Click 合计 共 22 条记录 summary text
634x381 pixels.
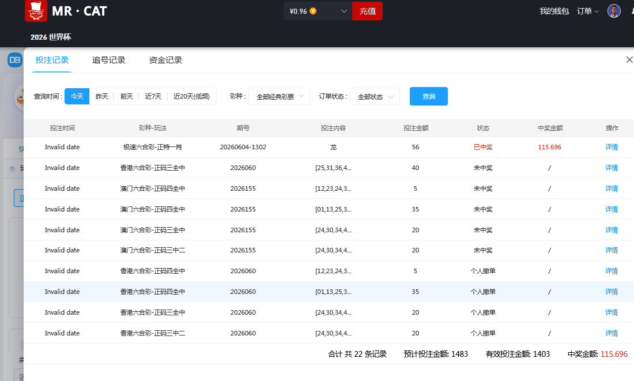click(x=357, y=354)
